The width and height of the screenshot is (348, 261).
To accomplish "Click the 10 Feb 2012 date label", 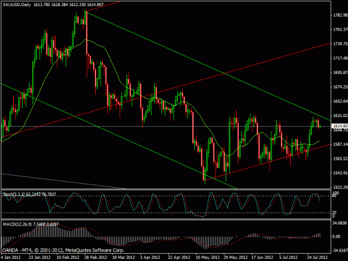I will coord(68,258).
